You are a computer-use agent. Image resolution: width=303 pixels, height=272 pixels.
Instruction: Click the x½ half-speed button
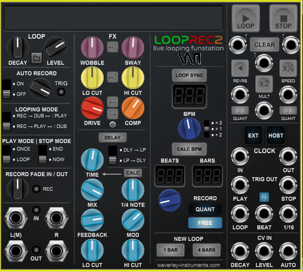pyautogui.click(x=288, y=68)
